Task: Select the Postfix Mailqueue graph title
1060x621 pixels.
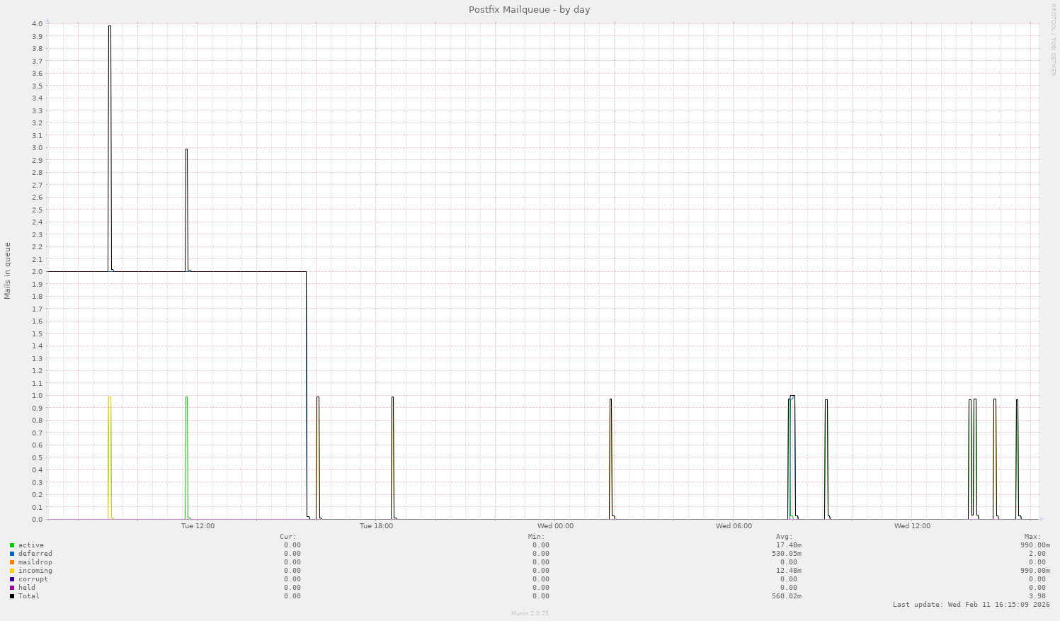Action: (529, 9)
